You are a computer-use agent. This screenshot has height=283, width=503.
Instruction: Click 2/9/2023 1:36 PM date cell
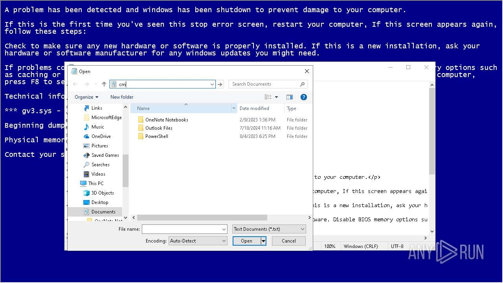[x=257, y=120]
